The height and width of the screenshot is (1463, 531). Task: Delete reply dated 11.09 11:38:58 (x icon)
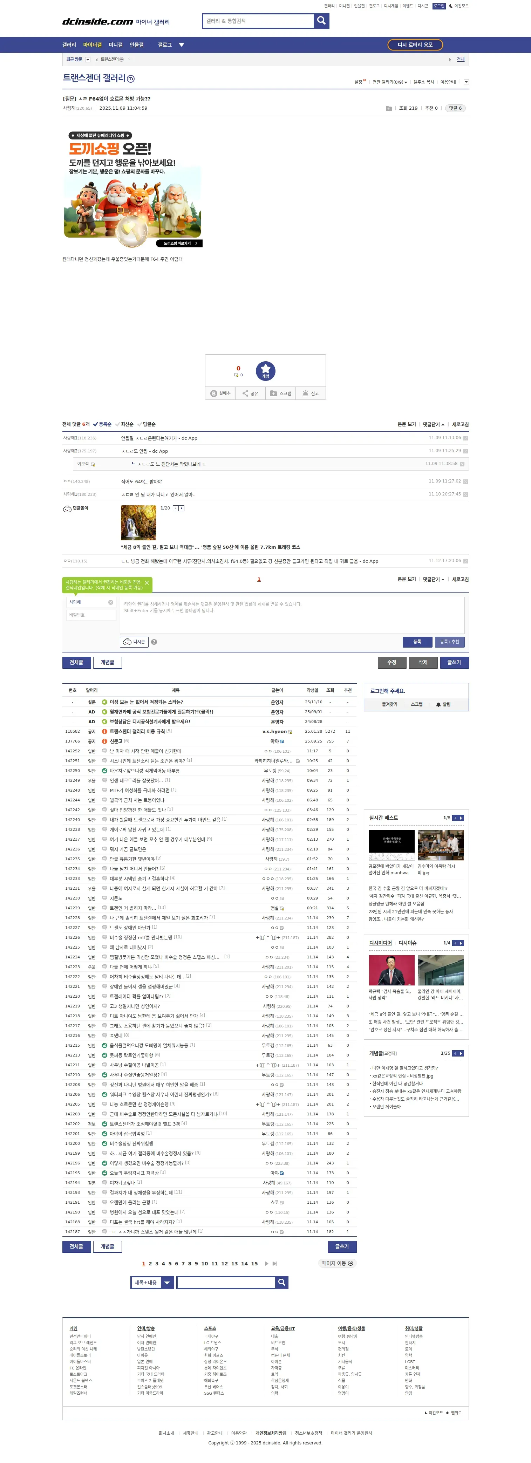point(462,464)
